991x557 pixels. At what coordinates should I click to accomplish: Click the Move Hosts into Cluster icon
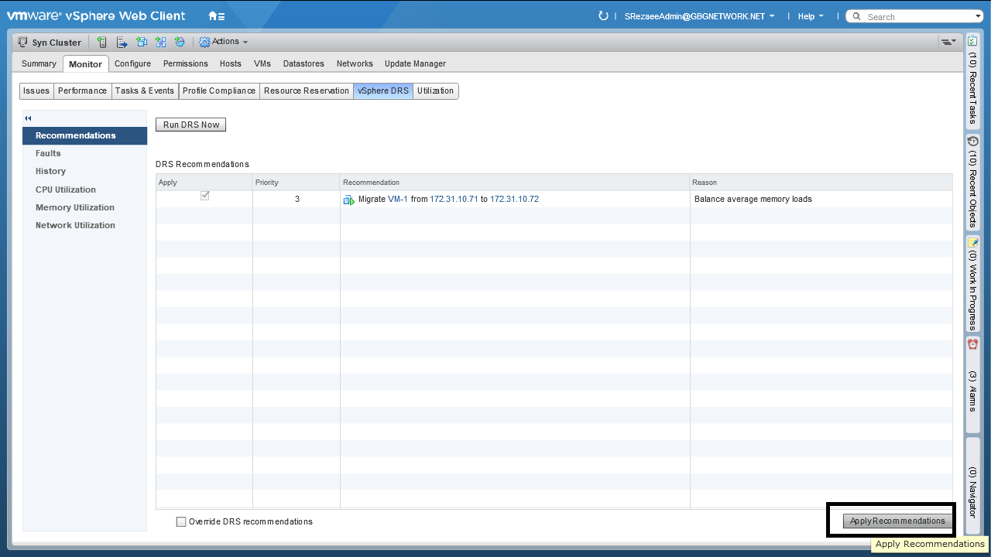tap(122, 42)
